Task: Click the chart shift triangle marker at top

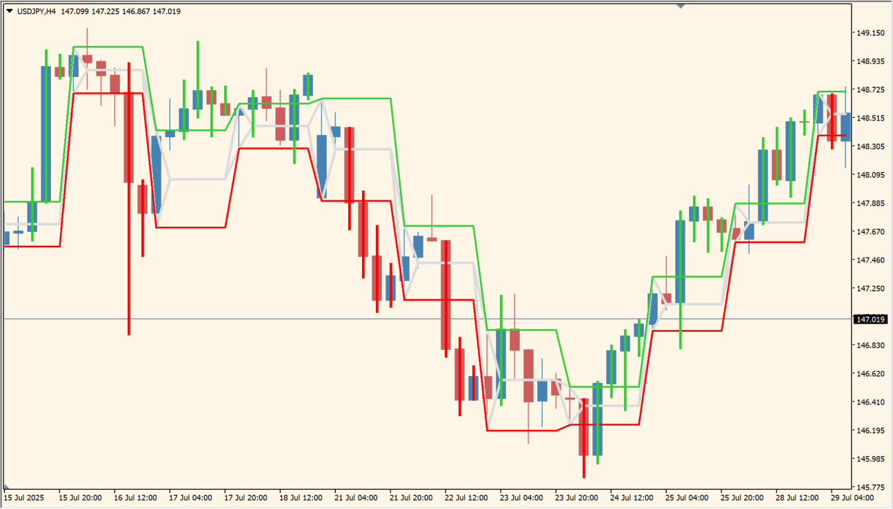Action: (x=681, y=6)
